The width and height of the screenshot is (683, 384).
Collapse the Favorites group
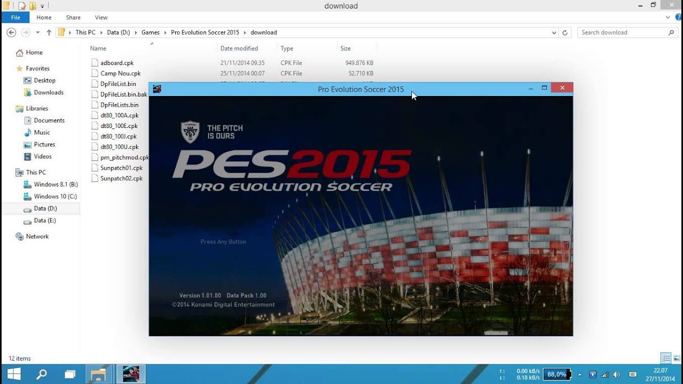coord(37,68)
